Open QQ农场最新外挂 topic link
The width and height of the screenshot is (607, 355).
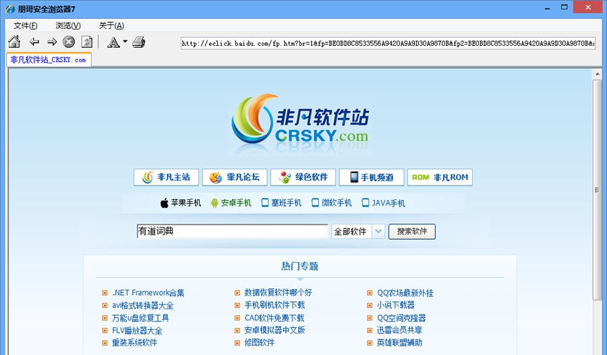pos(405,293)
